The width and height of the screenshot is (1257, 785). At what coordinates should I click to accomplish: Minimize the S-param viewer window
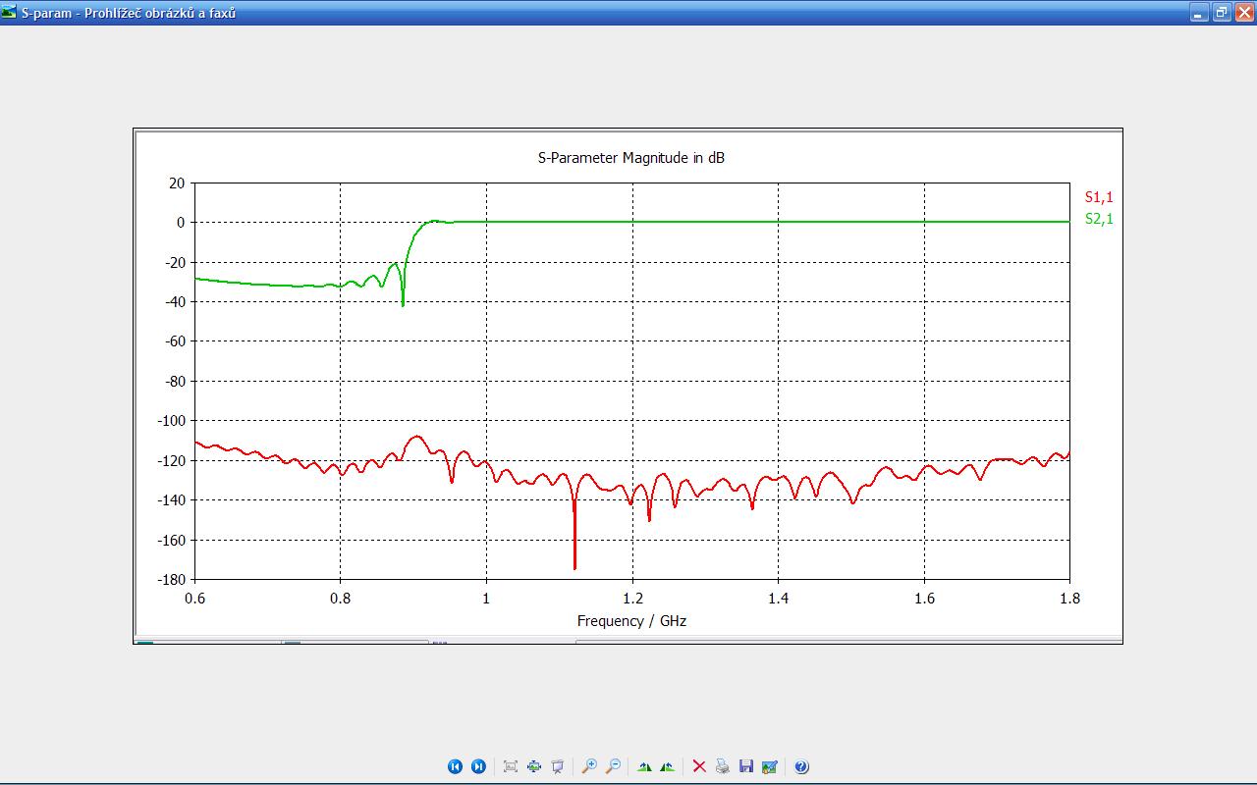pyautogui.click(x=1199, y=13)
